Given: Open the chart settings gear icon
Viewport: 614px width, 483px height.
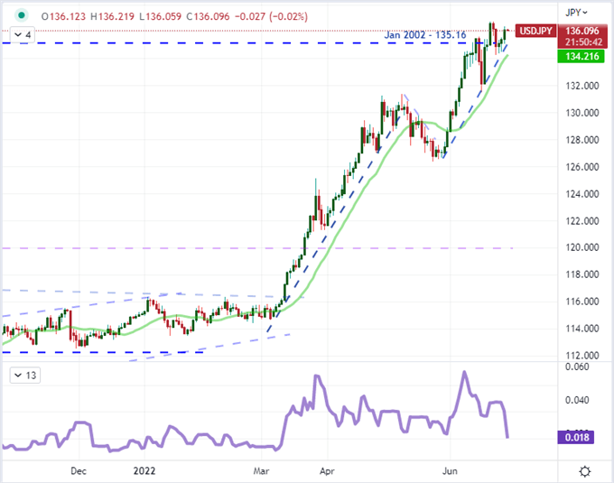Looking at the screenshot, I should pos(584,471).
